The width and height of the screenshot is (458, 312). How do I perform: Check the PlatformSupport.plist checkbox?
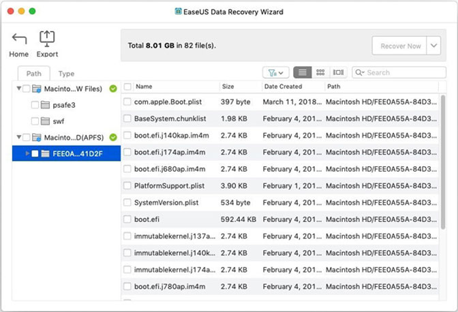127,185
